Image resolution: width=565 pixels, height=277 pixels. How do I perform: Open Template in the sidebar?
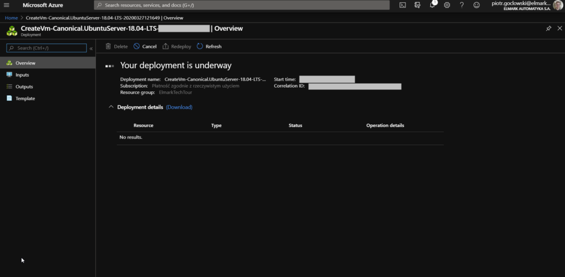point(47,99)
